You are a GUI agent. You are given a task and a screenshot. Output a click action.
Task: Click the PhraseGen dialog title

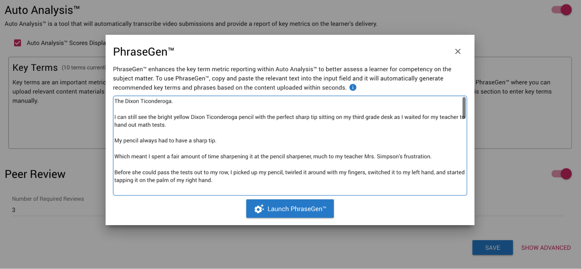point(143,52)
